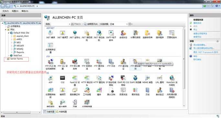
Task: Open the .NET 信任级别 icon
Action: click(99, 33)
